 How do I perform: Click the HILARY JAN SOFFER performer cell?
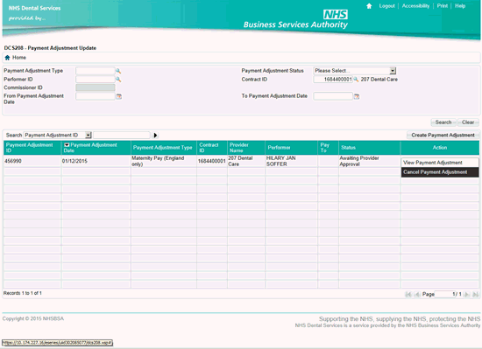click(x=291, y=161)
